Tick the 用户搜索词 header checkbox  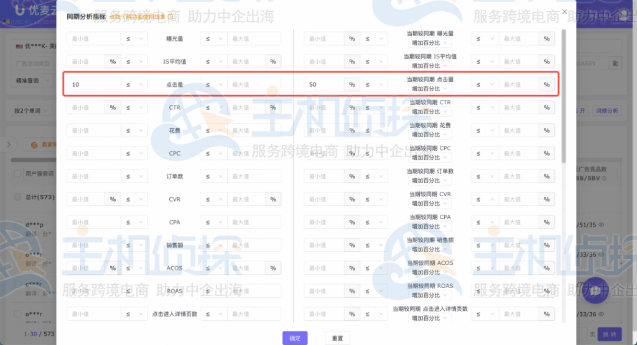pyautogui.click(x=17, y=174)
